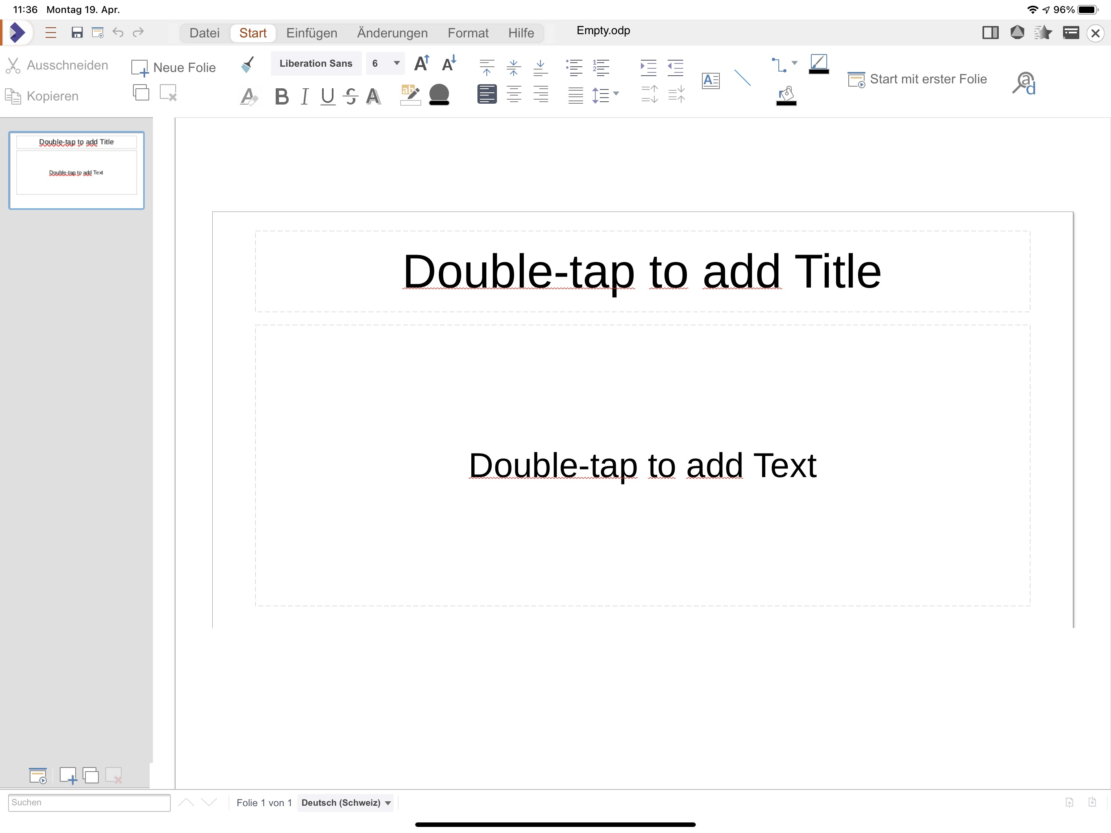The height and width of the screenshot is (833, 1111).
Task: Open the Format tab
Action: point(468,33)
